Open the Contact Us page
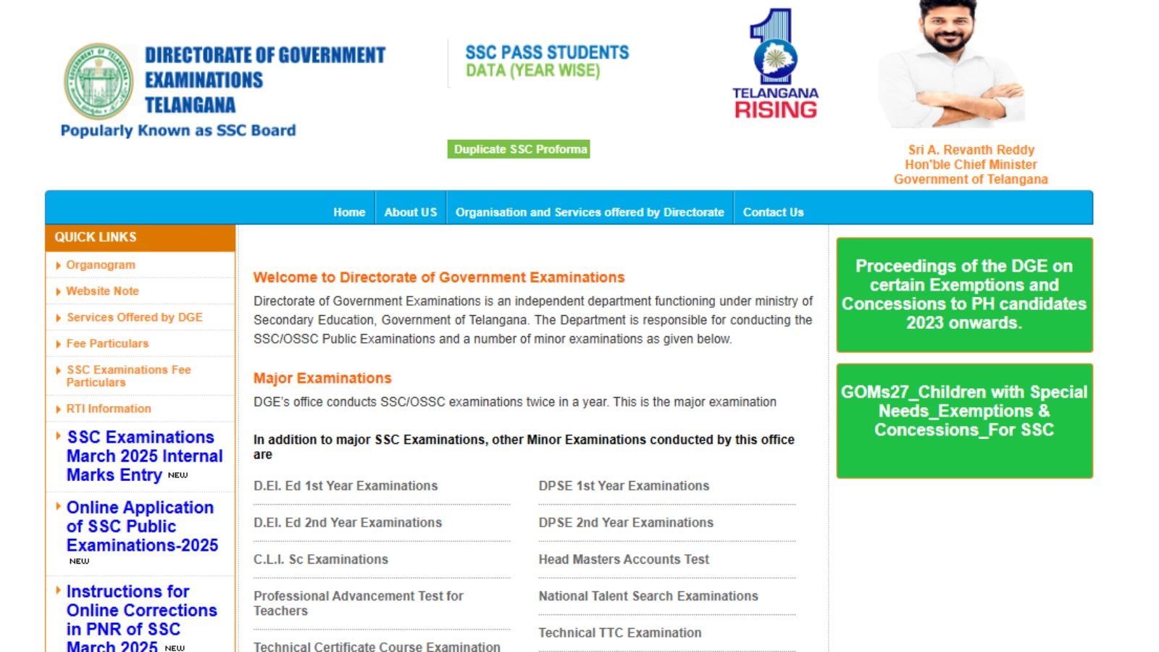The width and height of the screenshot is (1159, 652). (x=773, y=212)
